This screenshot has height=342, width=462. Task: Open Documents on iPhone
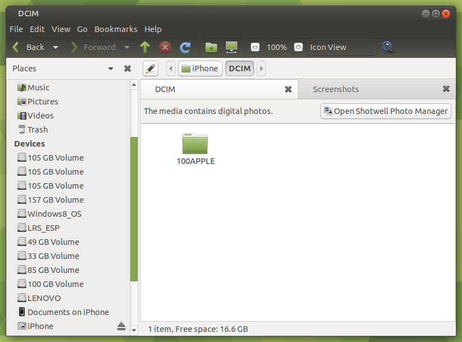[x=63, y=312]
